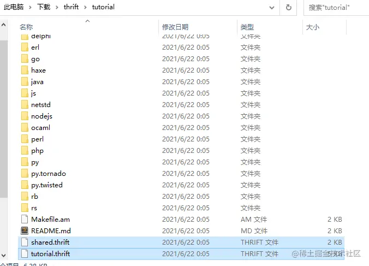
Task: Select the rs folder icon
Action: tap(25, 208)
